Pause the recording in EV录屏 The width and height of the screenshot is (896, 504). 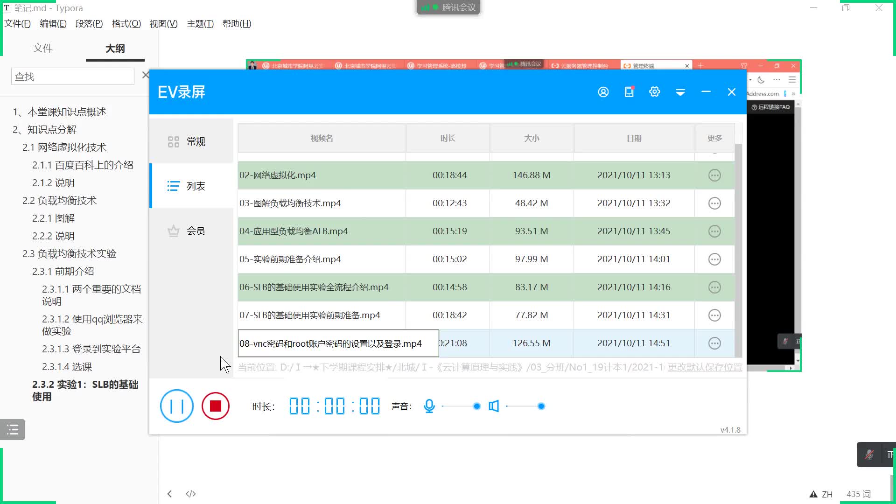click(x=176, y=406)
